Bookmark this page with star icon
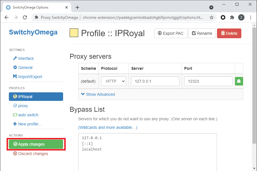Image resolution: width=257 pixels, height=171 pixels. click(x=212, y=17)
